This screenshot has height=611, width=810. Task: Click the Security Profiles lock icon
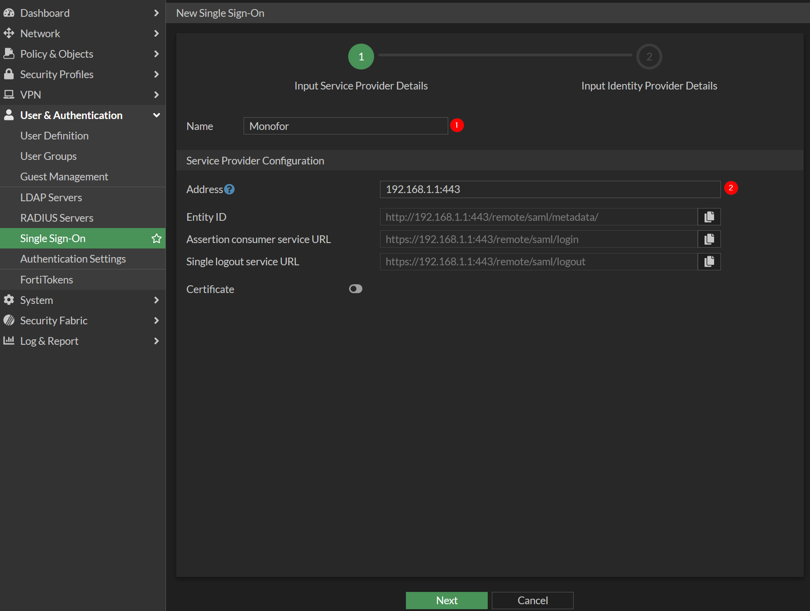point(9,74)
